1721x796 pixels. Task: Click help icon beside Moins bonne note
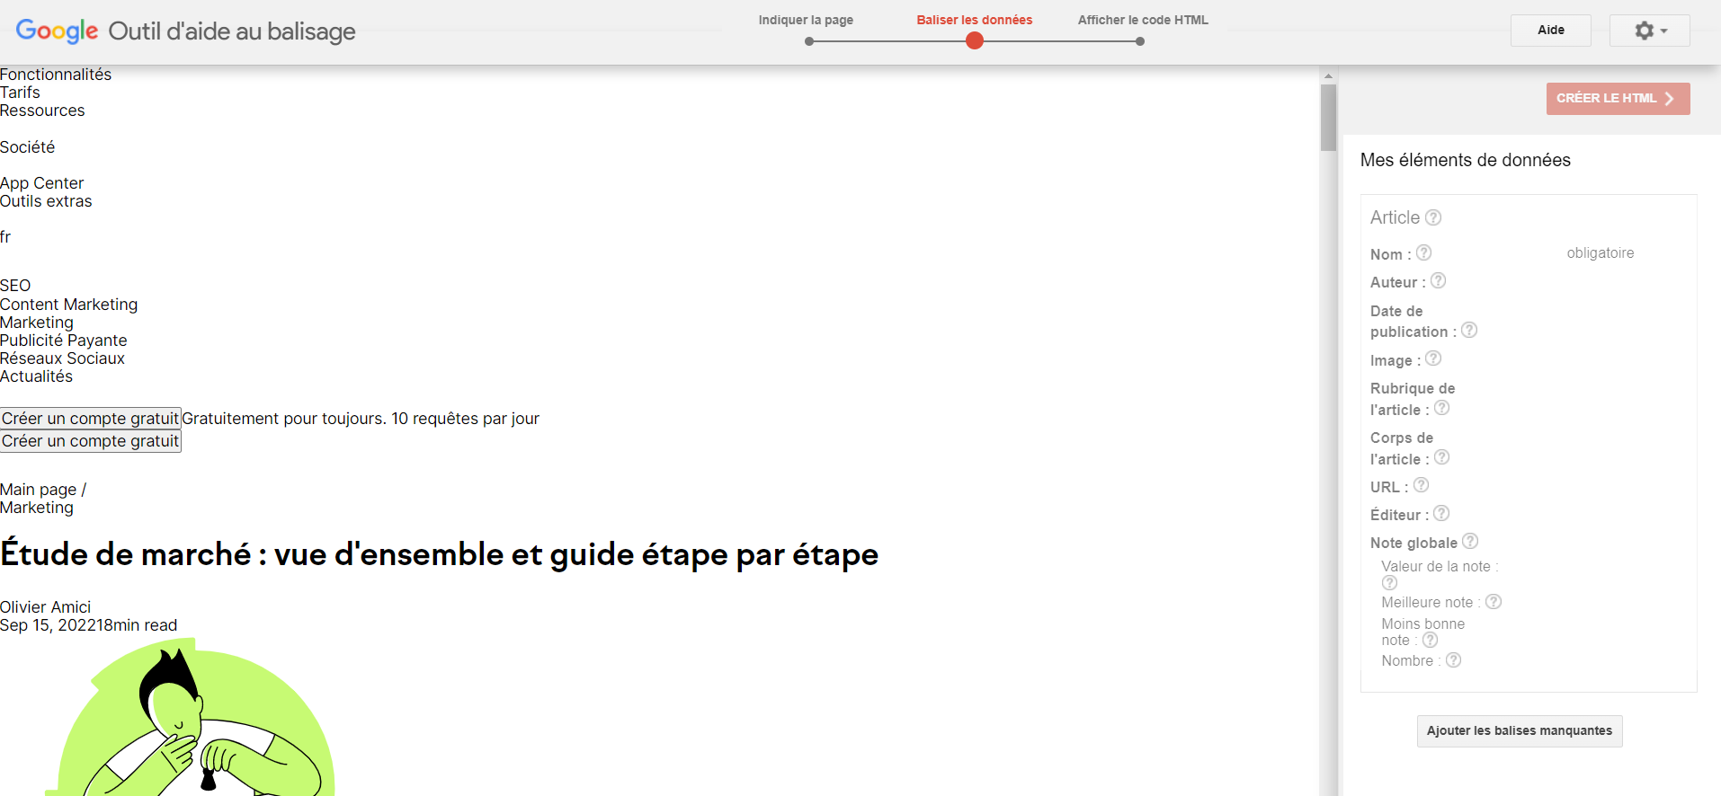point(1430,641)
